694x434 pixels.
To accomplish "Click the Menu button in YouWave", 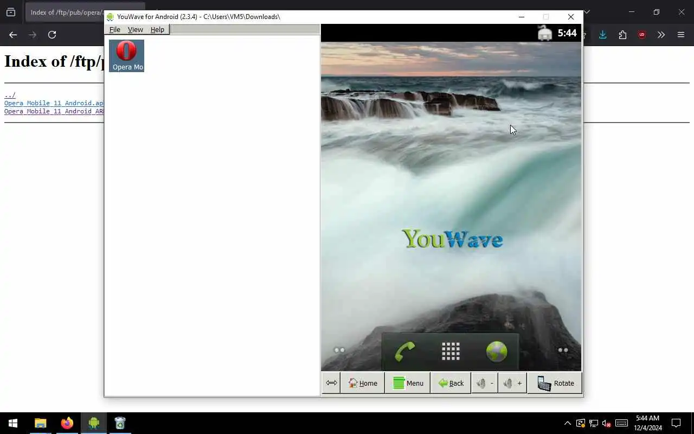I will (x=408, y=383).
